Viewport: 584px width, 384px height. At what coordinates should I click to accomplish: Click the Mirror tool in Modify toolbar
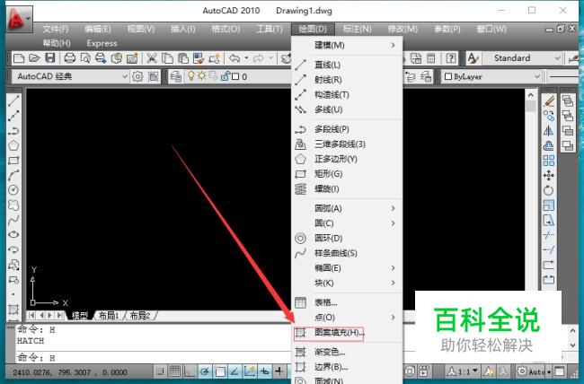tap(549, 131)
